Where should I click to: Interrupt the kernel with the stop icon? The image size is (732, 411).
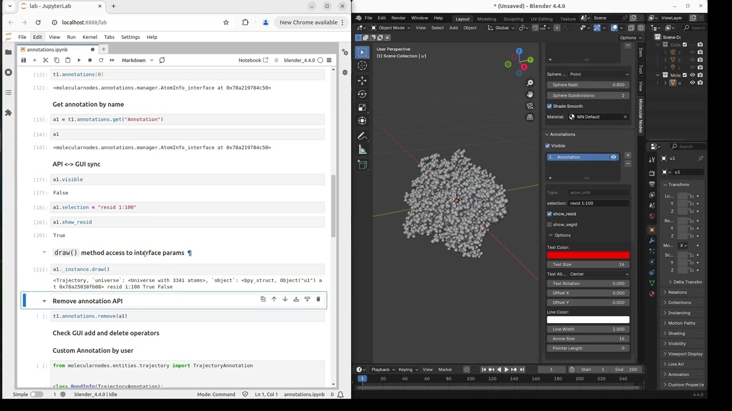pos(90,60)
